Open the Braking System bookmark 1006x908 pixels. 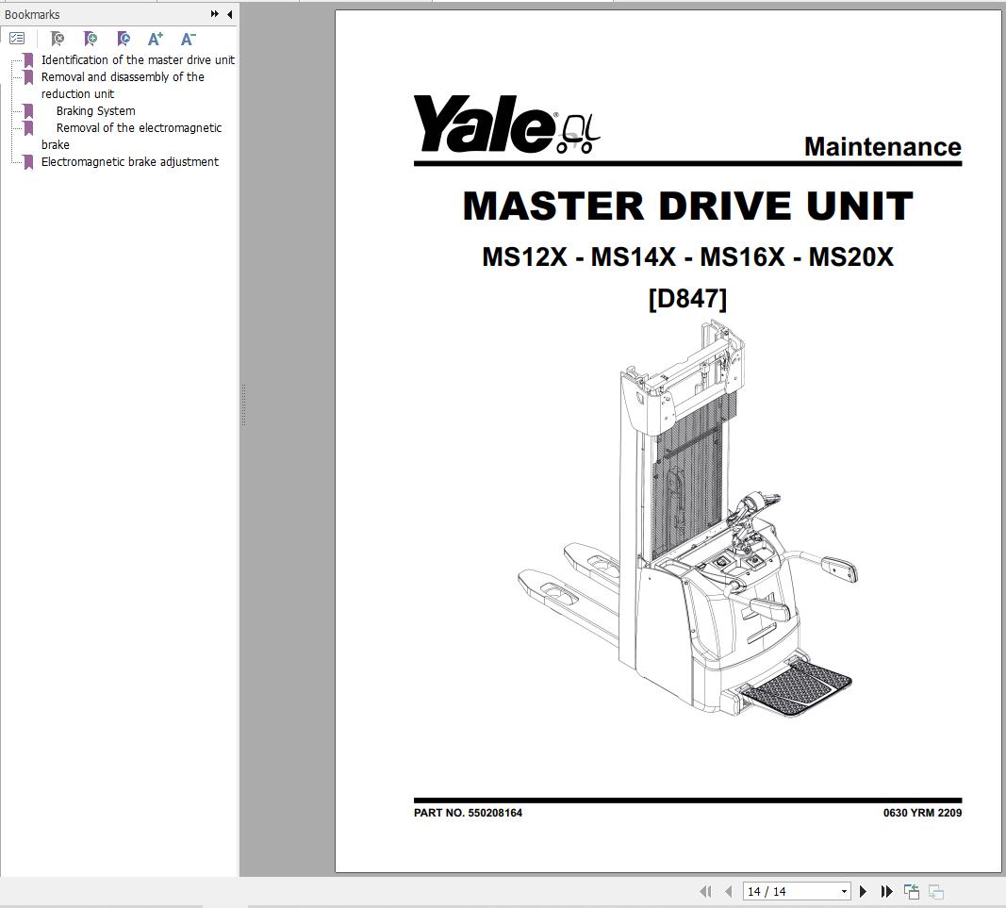coord(95,110)
